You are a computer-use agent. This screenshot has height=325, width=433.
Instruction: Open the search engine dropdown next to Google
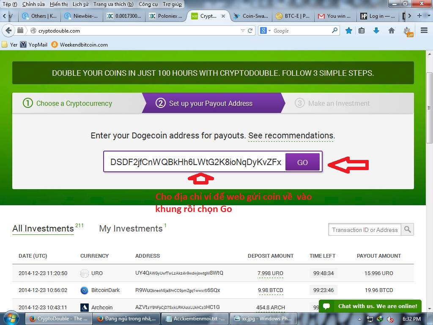[x=269, y=30]
